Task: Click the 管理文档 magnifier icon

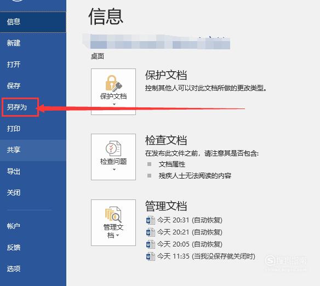Action: click(x=113, y=215)
